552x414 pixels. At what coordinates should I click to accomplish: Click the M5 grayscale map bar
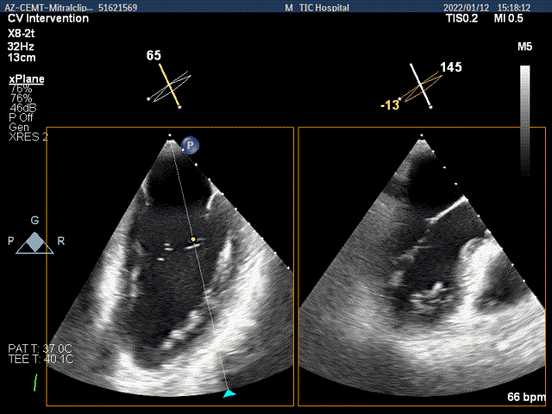click(x=525, y=108)
